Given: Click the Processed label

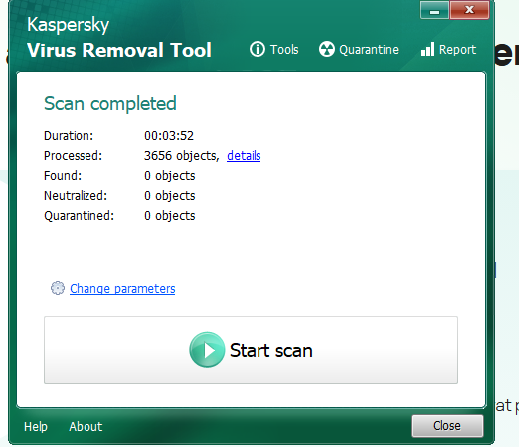Looking at the screenshot, I should [x=73, y=156].
